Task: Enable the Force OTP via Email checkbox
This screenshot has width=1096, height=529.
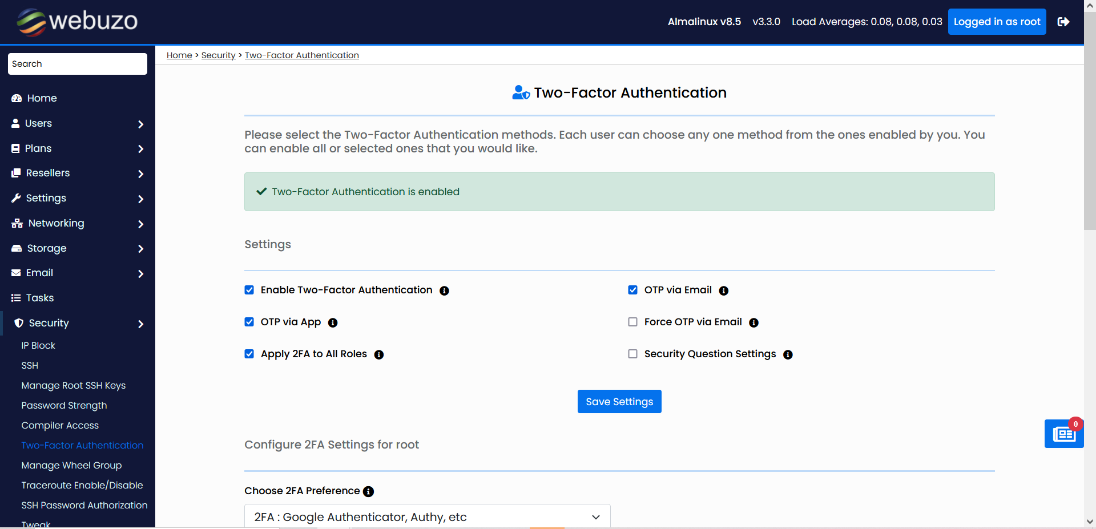Action: pos(632,322)
